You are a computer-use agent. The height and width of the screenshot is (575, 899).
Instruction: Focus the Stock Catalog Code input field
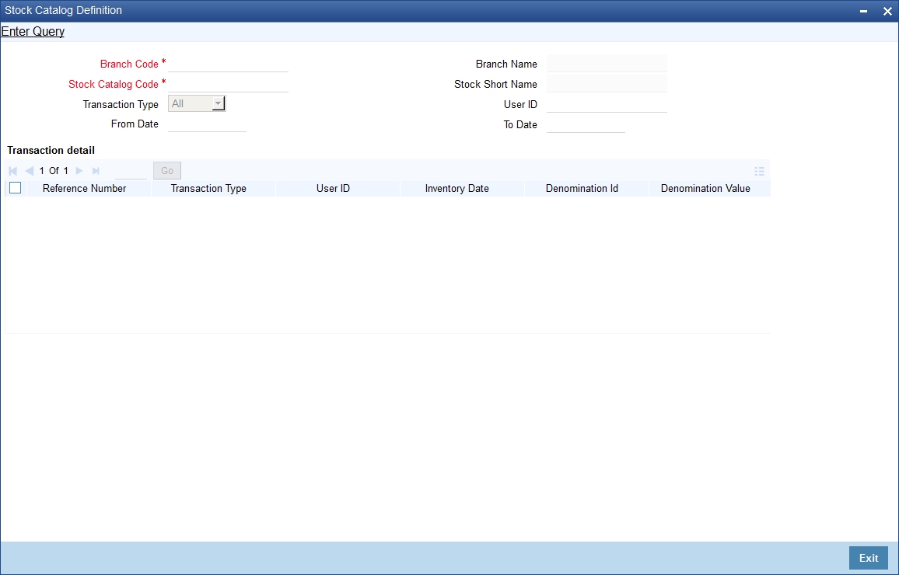(x=228, y=84)
